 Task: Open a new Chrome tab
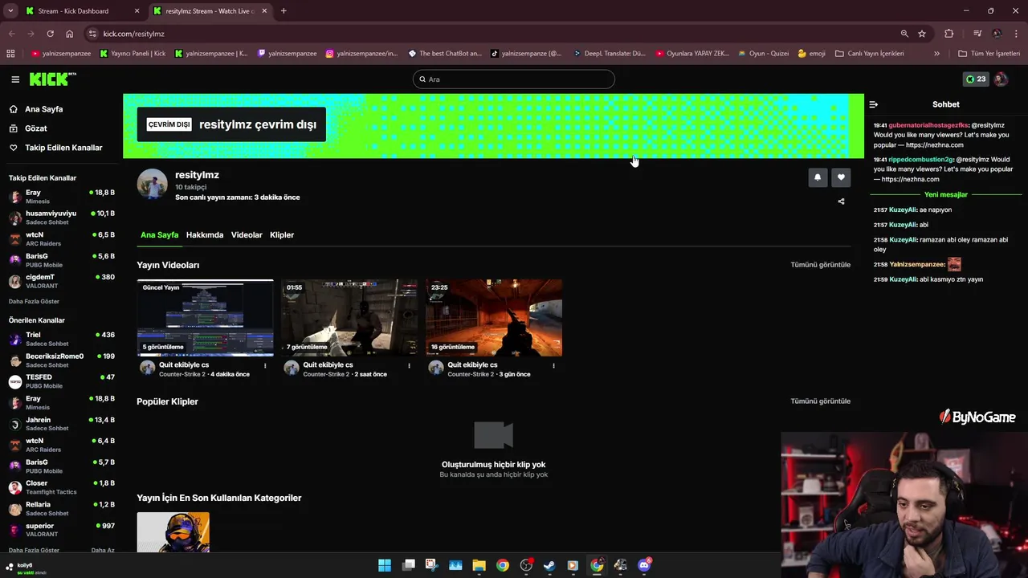tap(284, 11)
